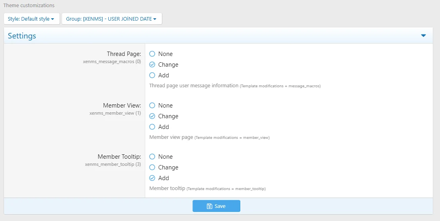Click the Settings section heading
This screenshot has height=221, width=440.
point(22,36)
